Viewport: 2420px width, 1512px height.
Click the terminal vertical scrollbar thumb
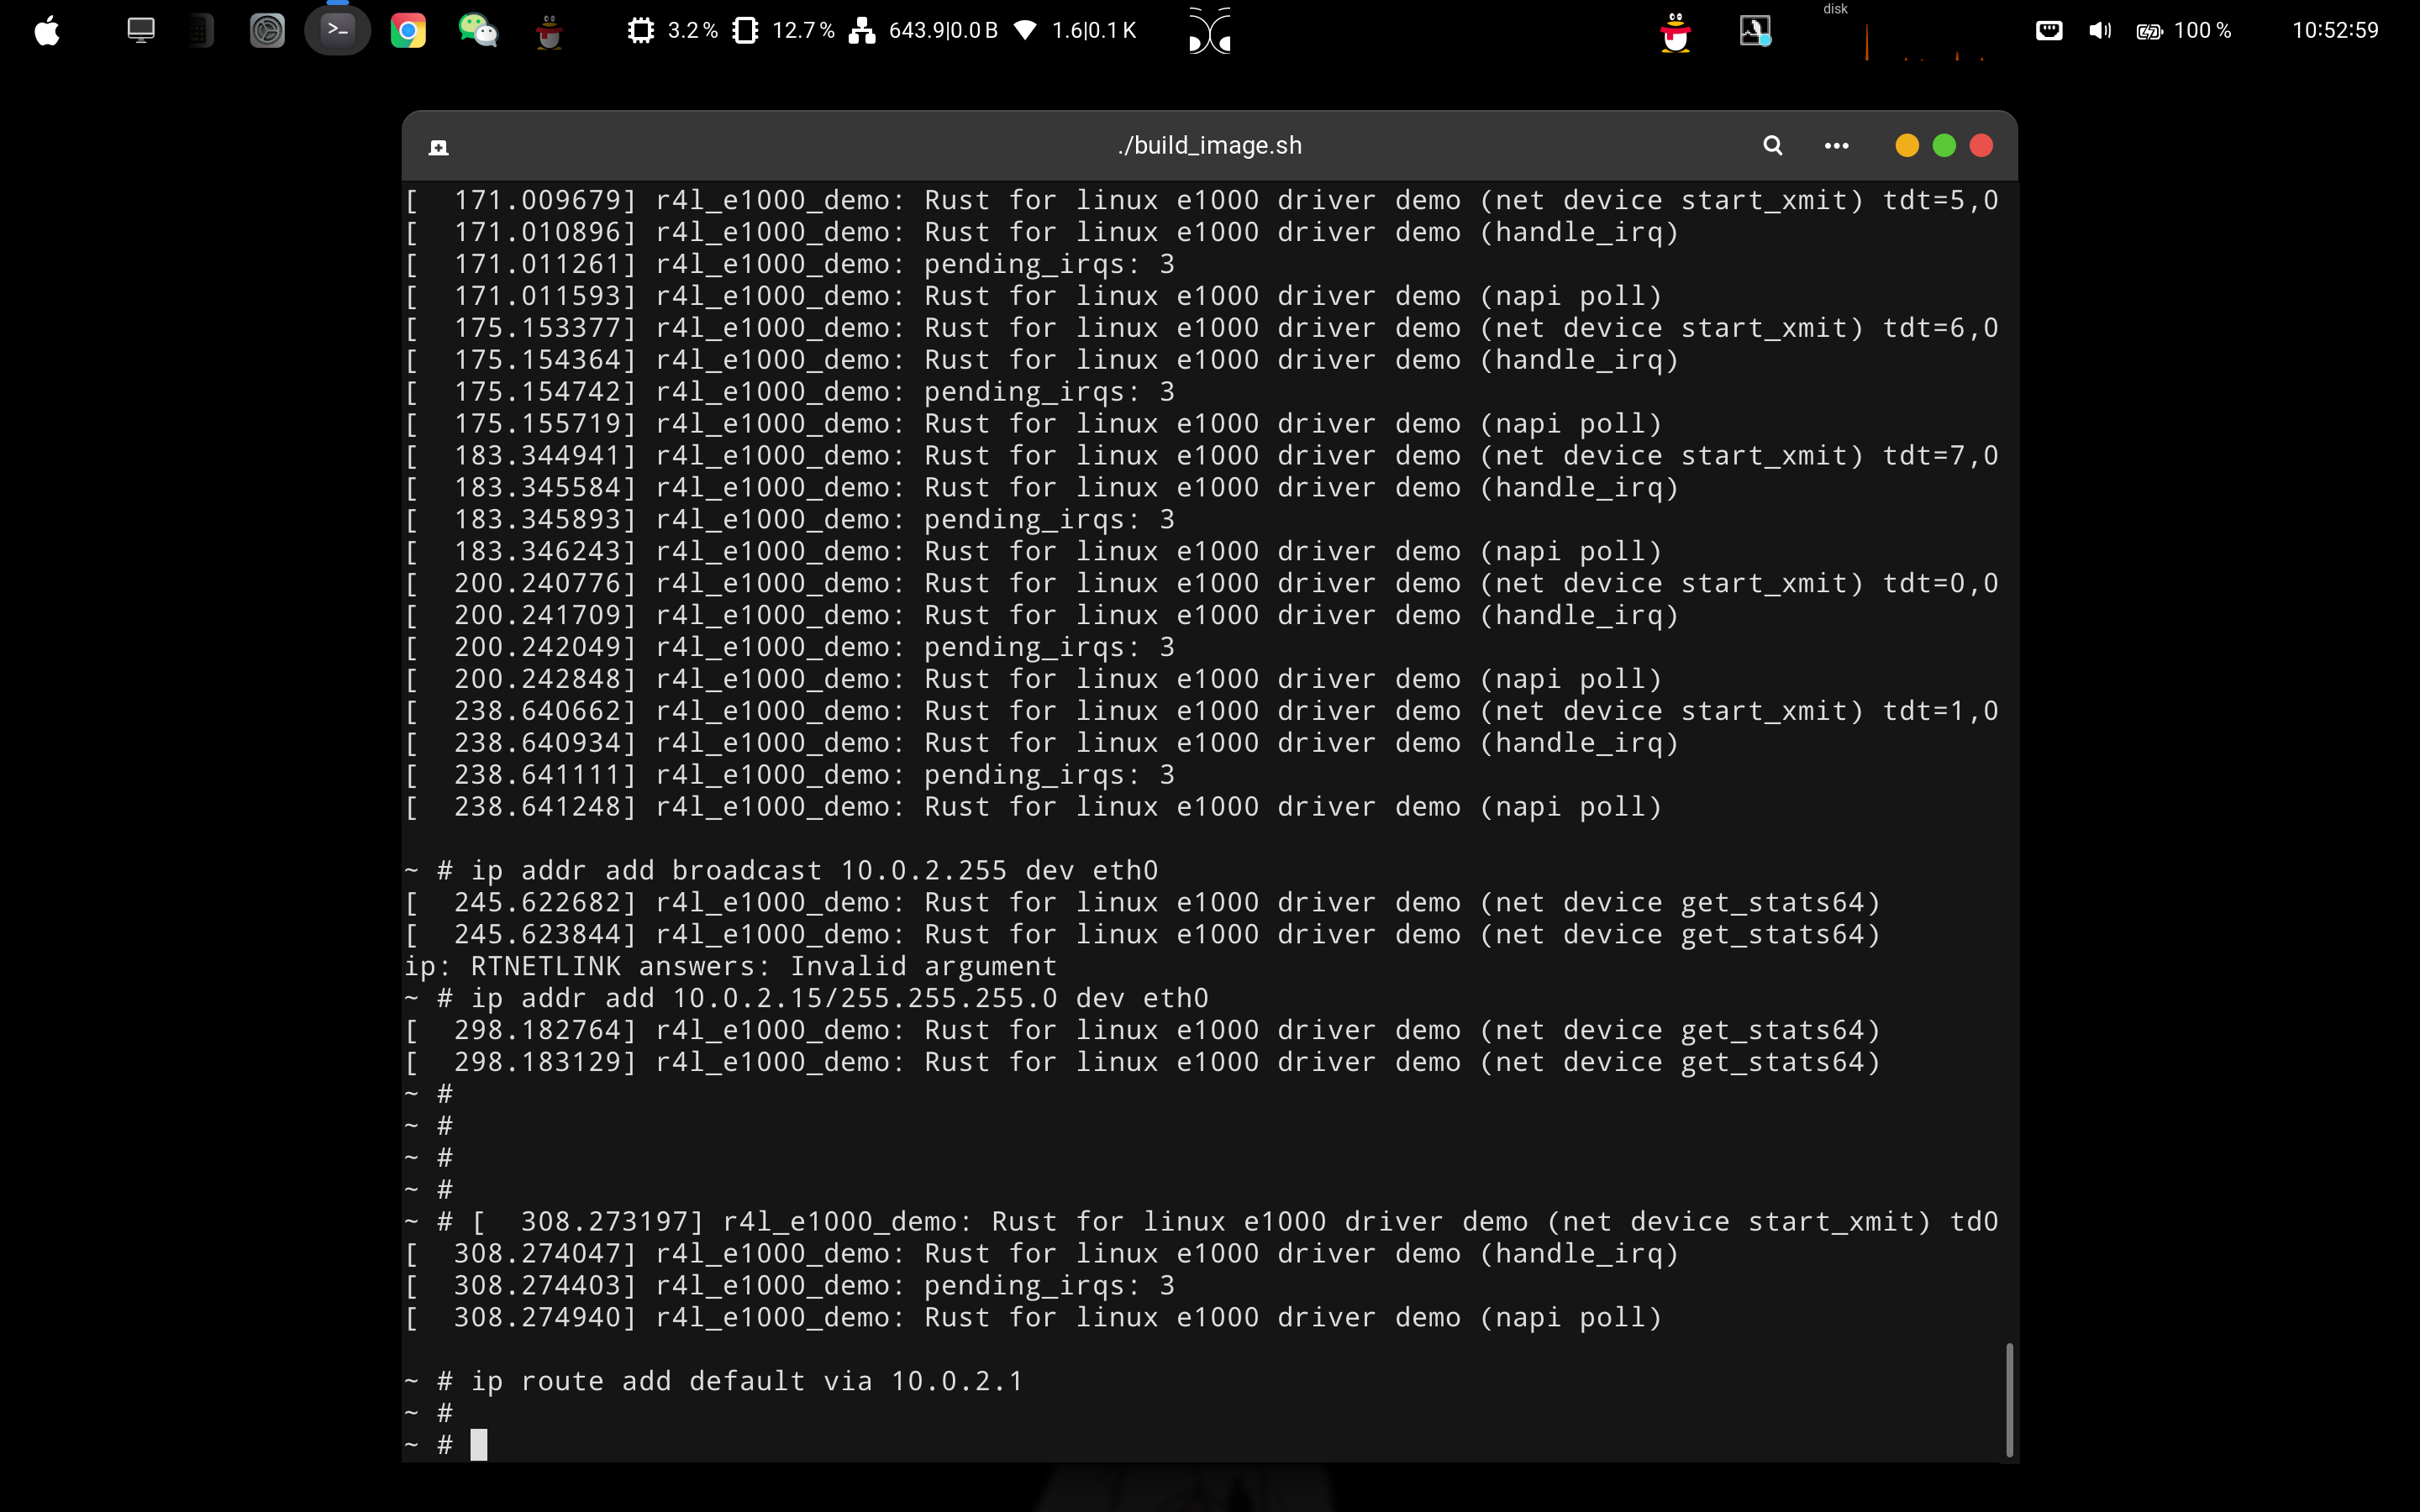pos(2008,1399)
